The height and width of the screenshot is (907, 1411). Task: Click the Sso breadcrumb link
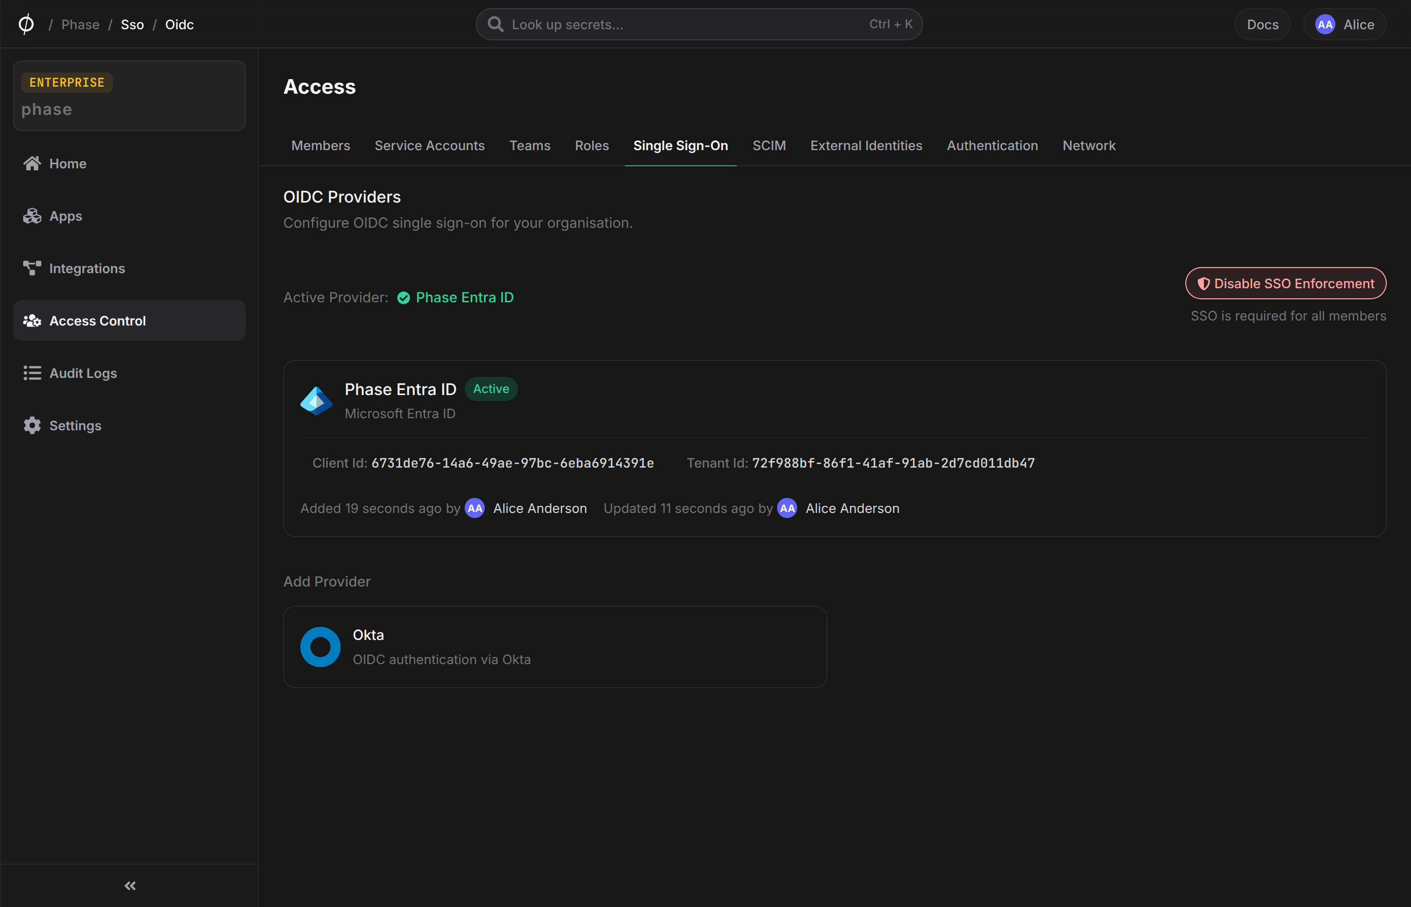[x=132, y=24]
